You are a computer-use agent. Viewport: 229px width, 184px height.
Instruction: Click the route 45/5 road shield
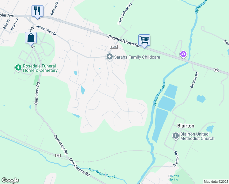[114, 47]
